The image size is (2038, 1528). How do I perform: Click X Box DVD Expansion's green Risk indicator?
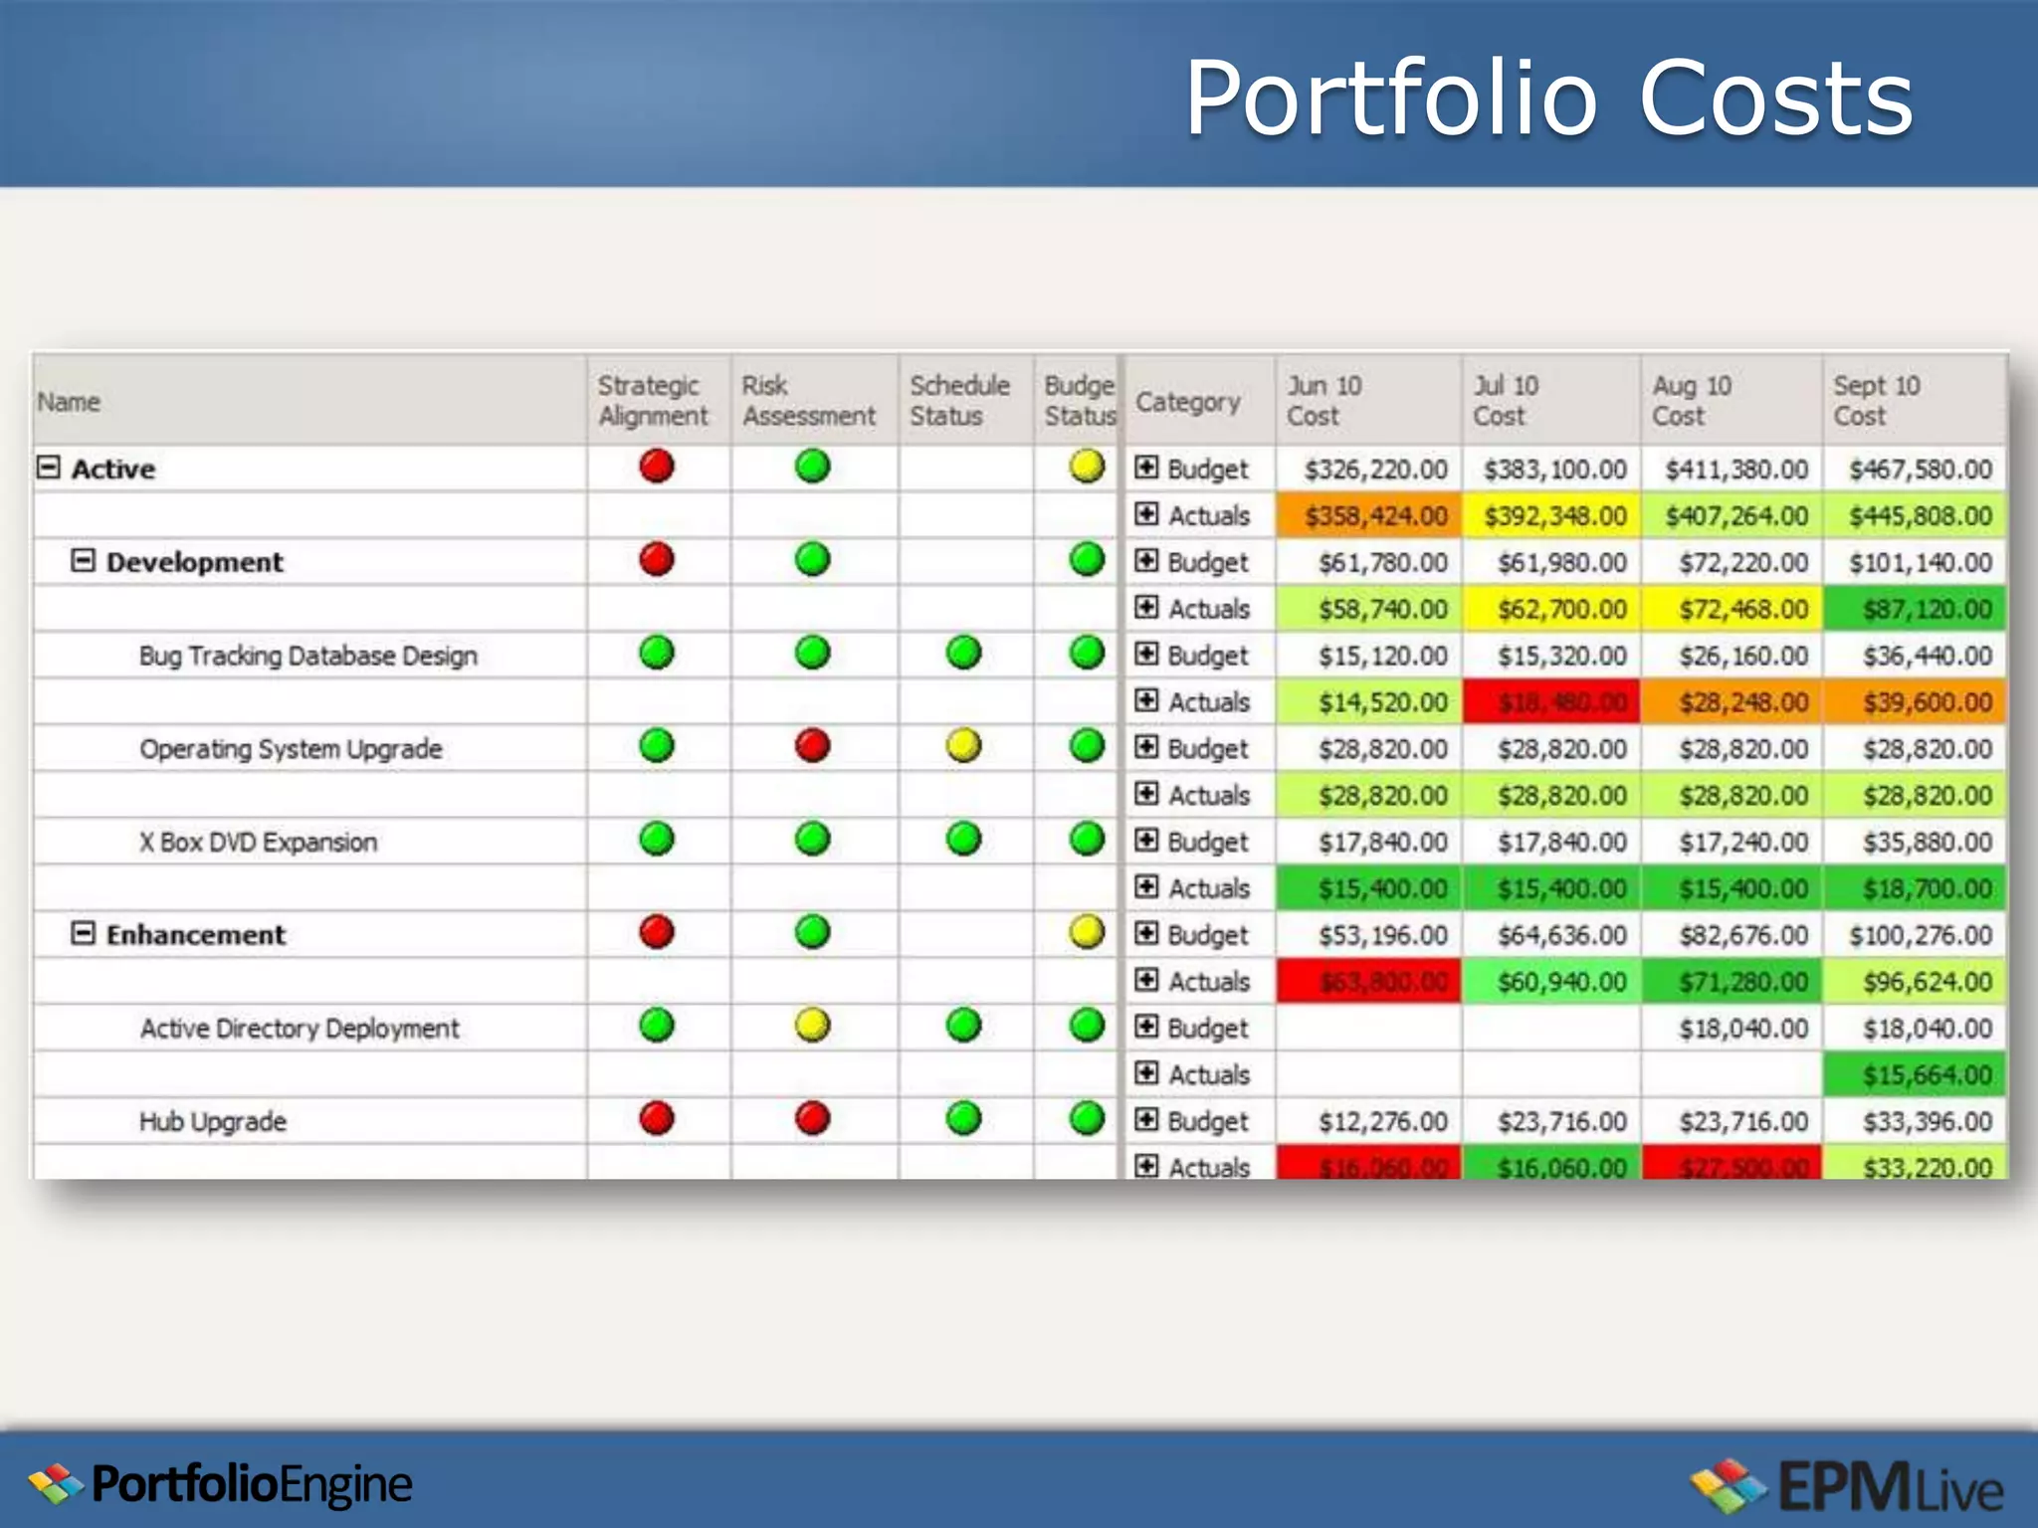[x=813, y=839]
